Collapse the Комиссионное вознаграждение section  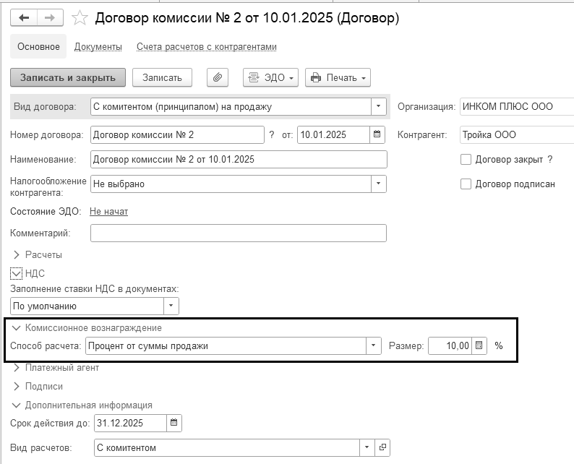pos(16,328)
